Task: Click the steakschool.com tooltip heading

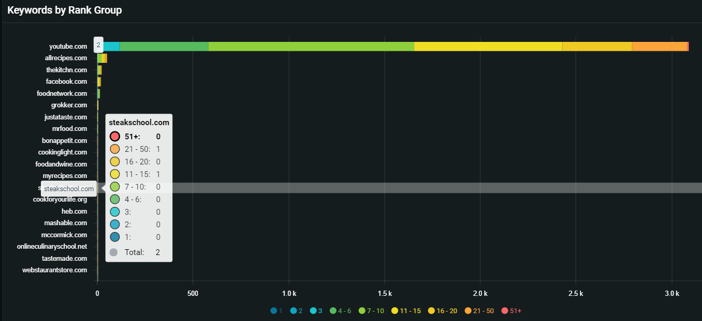Action: [139, 123]
